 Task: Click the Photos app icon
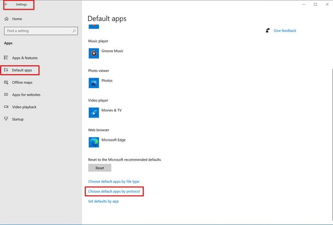click(94, 83)
